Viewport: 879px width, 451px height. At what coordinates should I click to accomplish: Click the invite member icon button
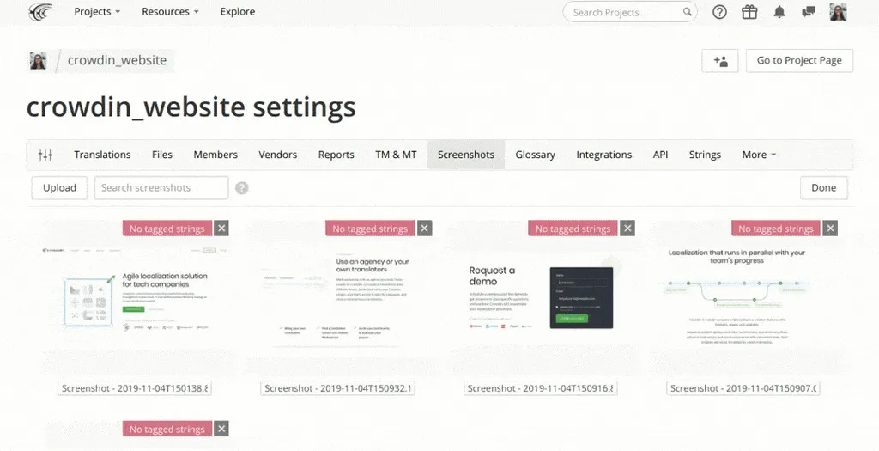[x=720, y=61]
